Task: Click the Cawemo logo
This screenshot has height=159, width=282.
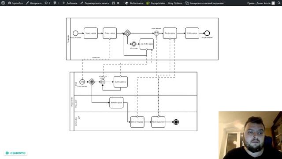Action: 15,153
